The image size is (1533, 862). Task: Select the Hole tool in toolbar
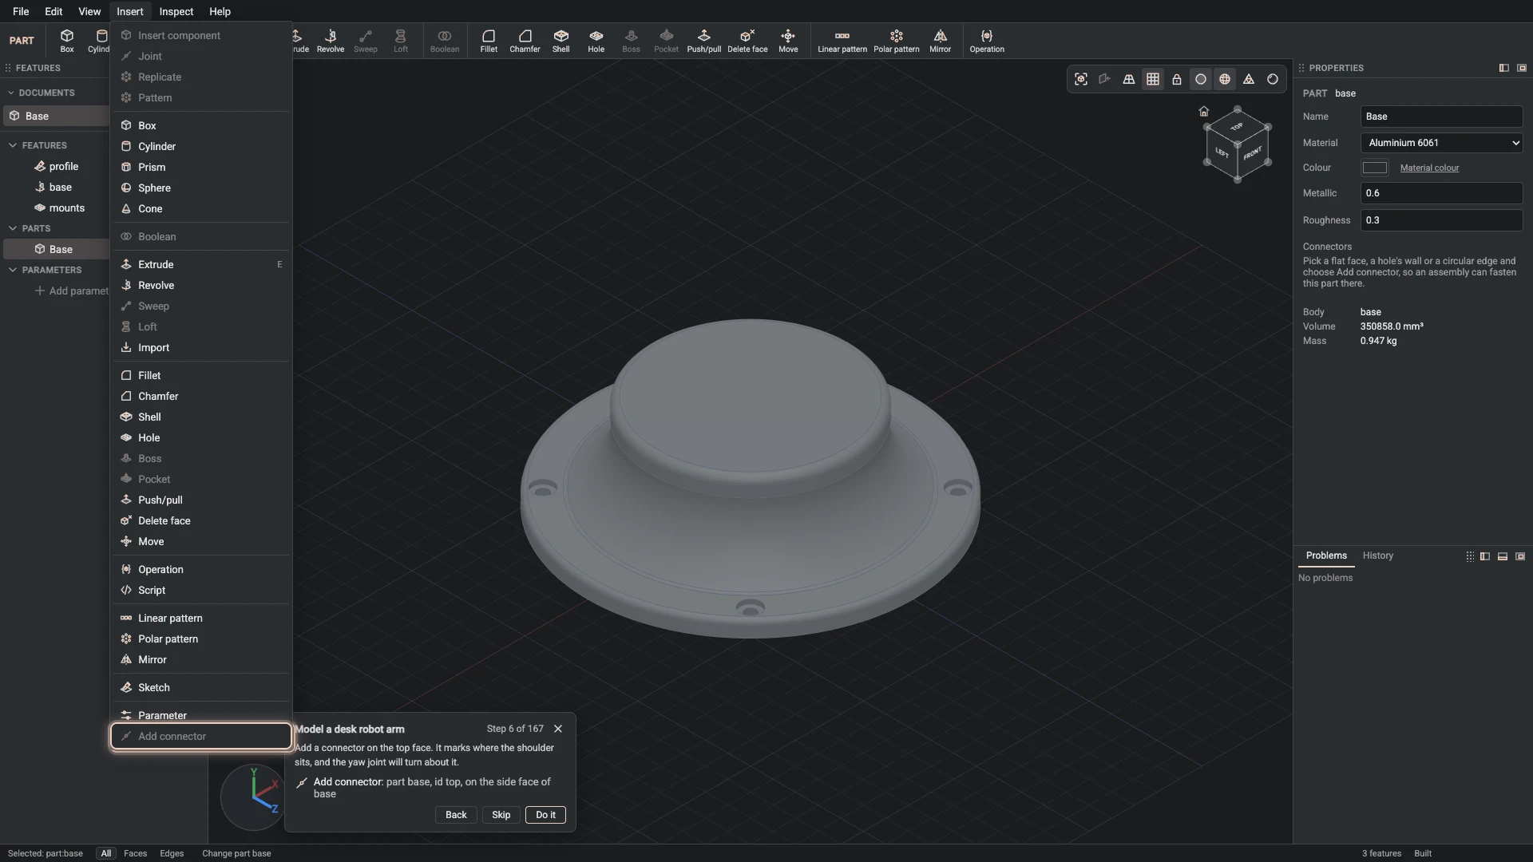click(x=596, y=41)
